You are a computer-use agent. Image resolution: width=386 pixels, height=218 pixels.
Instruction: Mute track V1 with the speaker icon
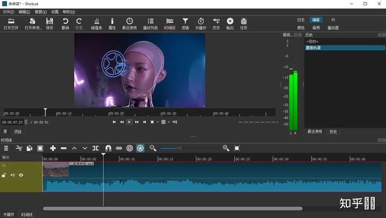pyautogui.click(x=12, y=175)
